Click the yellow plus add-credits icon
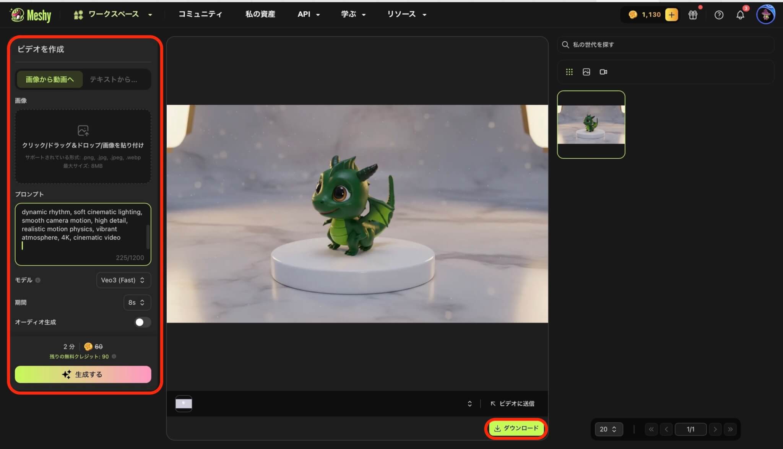This screenshot has height=449, width=783. 671,15
